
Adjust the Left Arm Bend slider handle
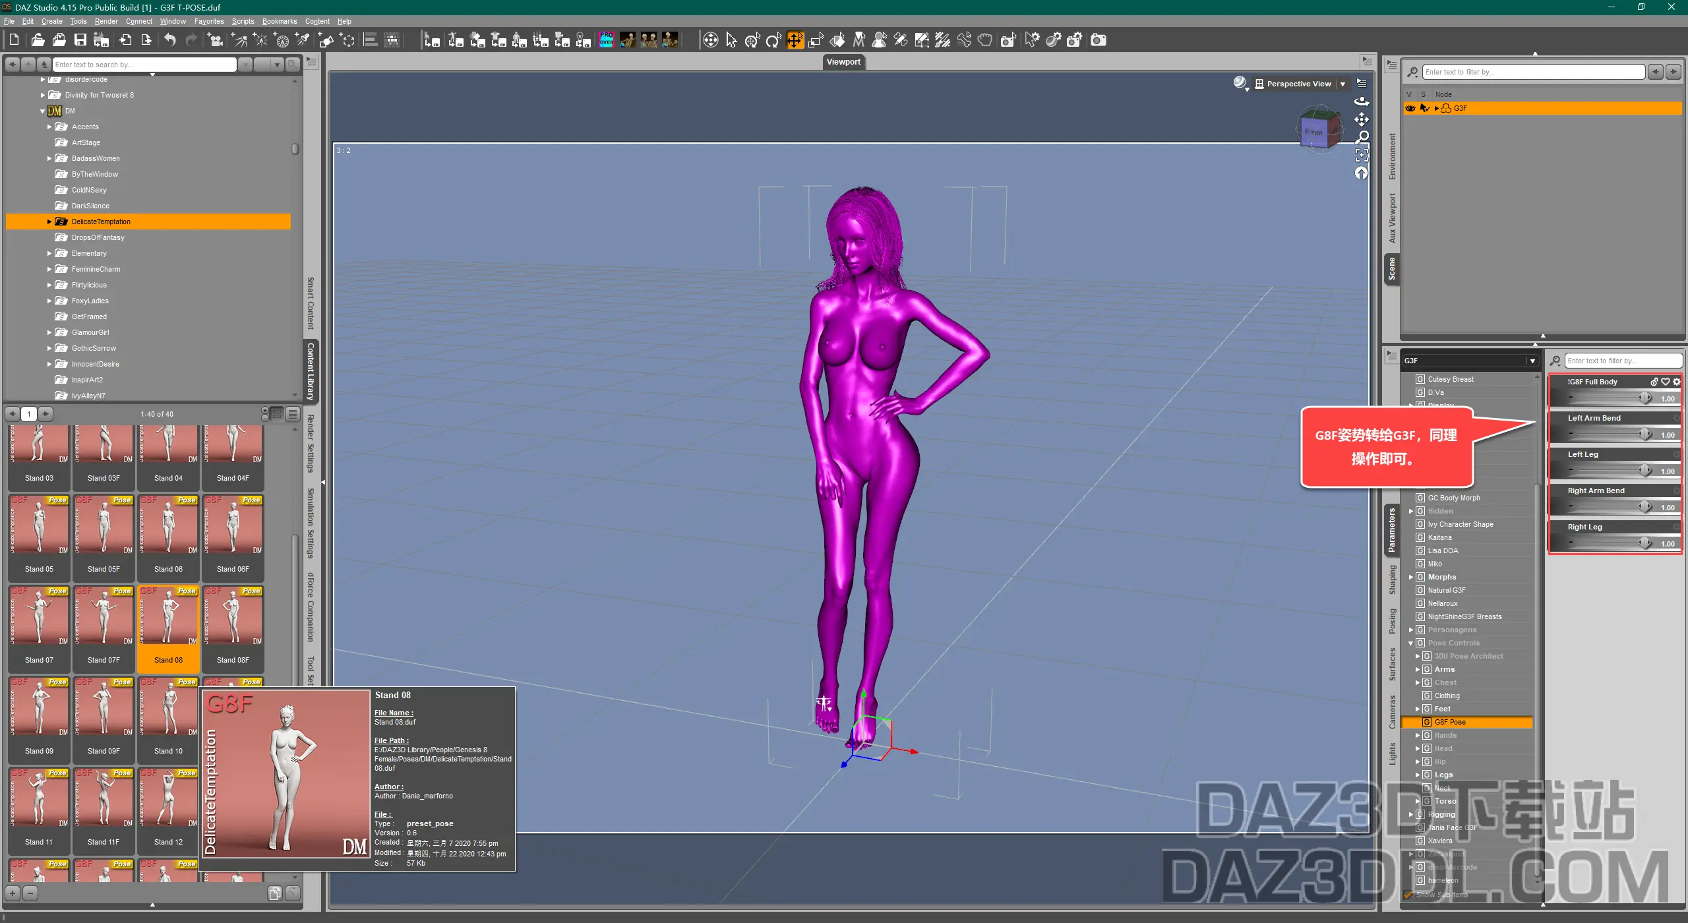pyautogui.click(x=1645, y=434)
